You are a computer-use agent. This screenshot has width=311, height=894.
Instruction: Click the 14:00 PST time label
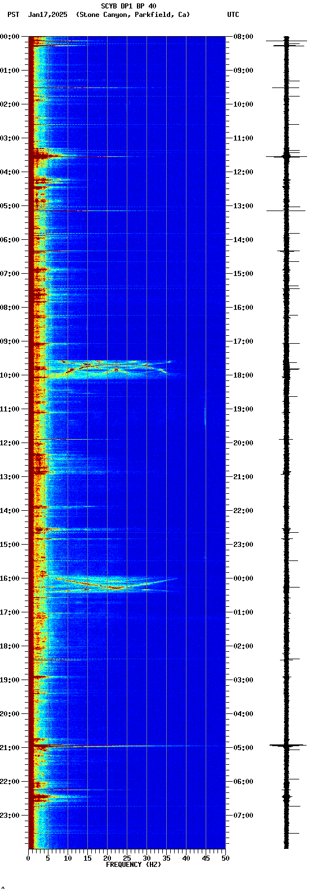tap(9, 511)
